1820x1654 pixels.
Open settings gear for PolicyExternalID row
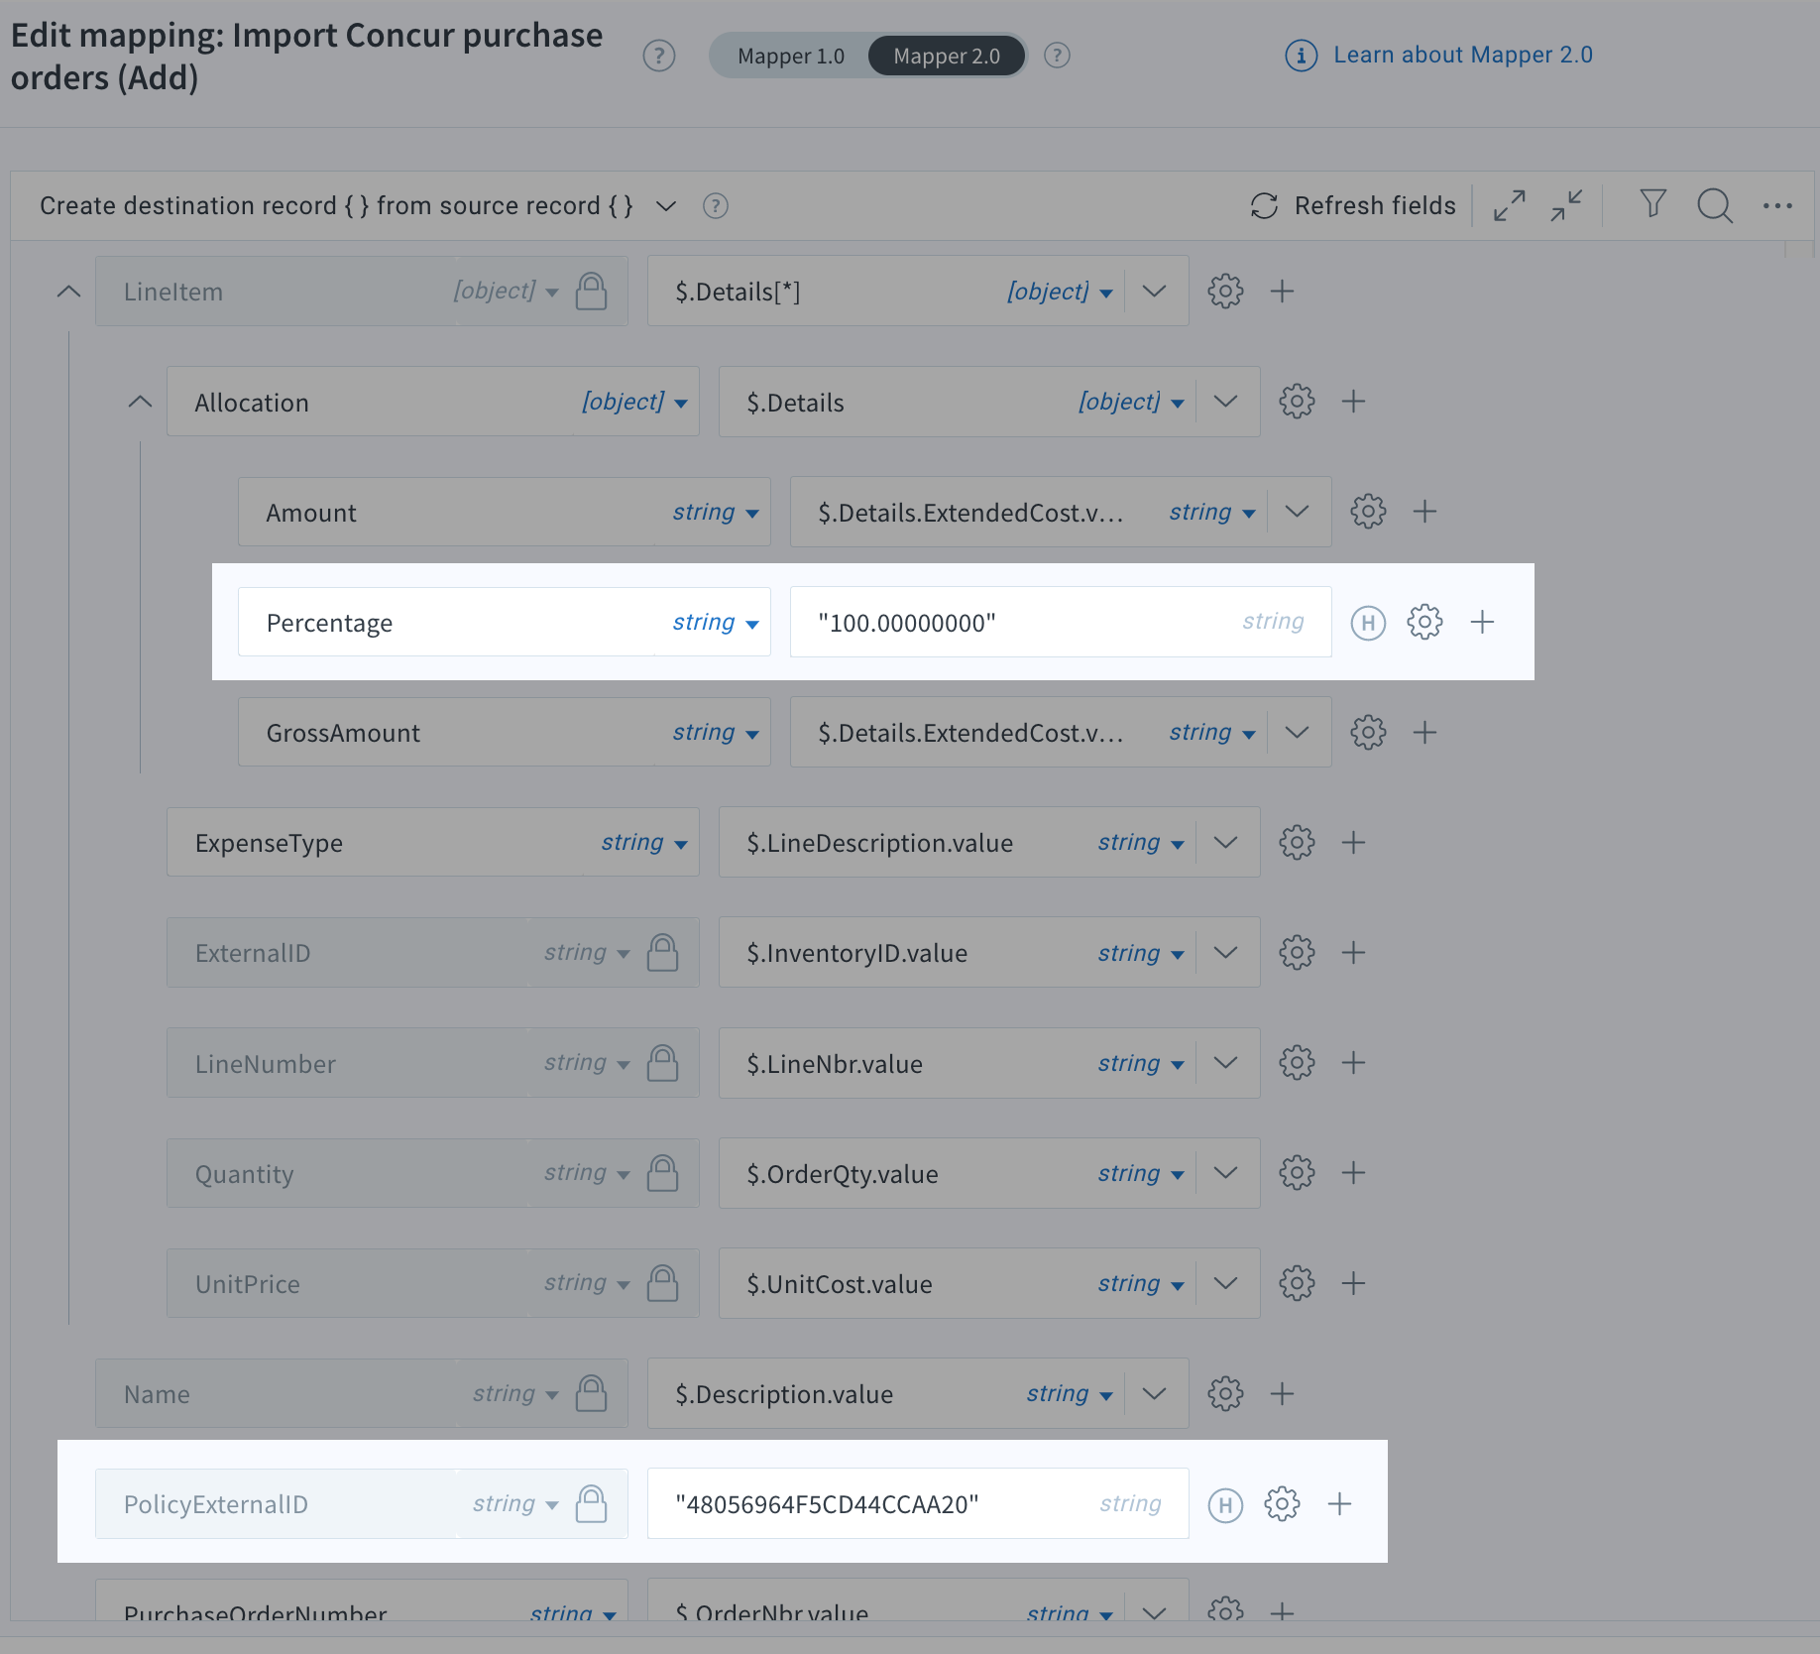pos(1282,1504)
